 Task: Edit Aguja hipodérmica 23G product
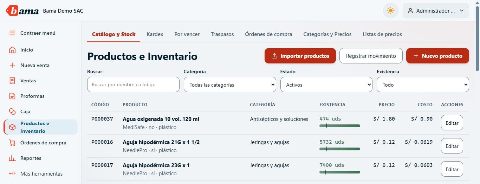coord(452,169)
